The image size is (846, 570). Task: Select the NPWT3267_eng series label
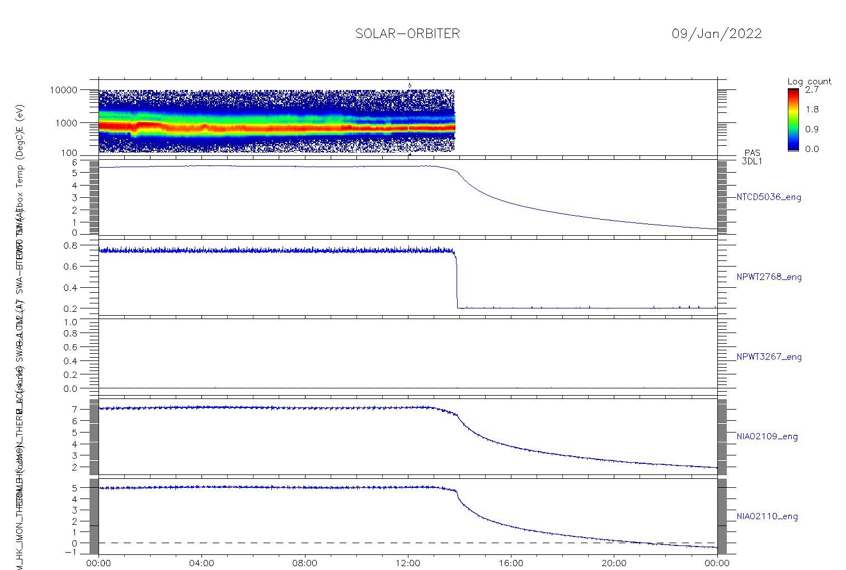(x=769, y=357)
